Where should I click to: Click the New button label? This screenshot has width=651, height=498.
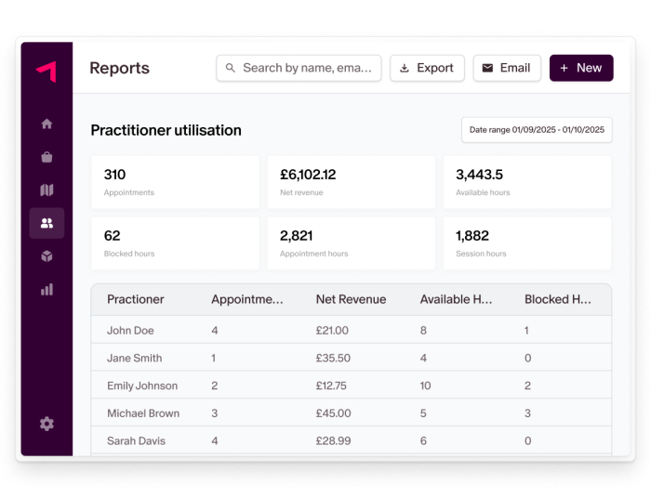pyautogui.click(x=589, y=68)
